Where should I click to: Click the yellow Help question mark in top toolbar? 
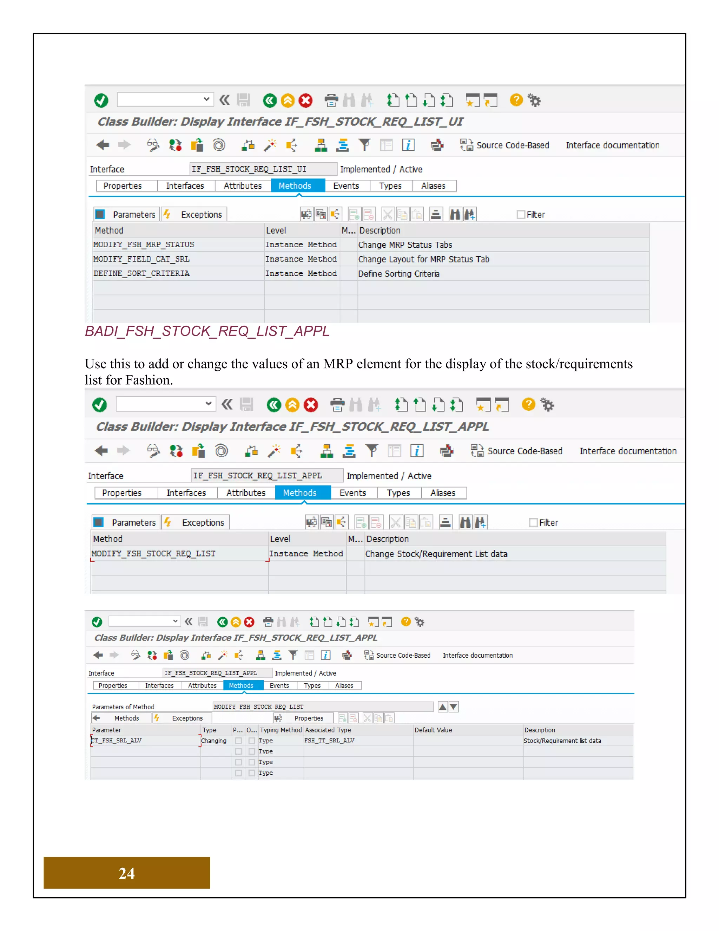pos(516,100)
